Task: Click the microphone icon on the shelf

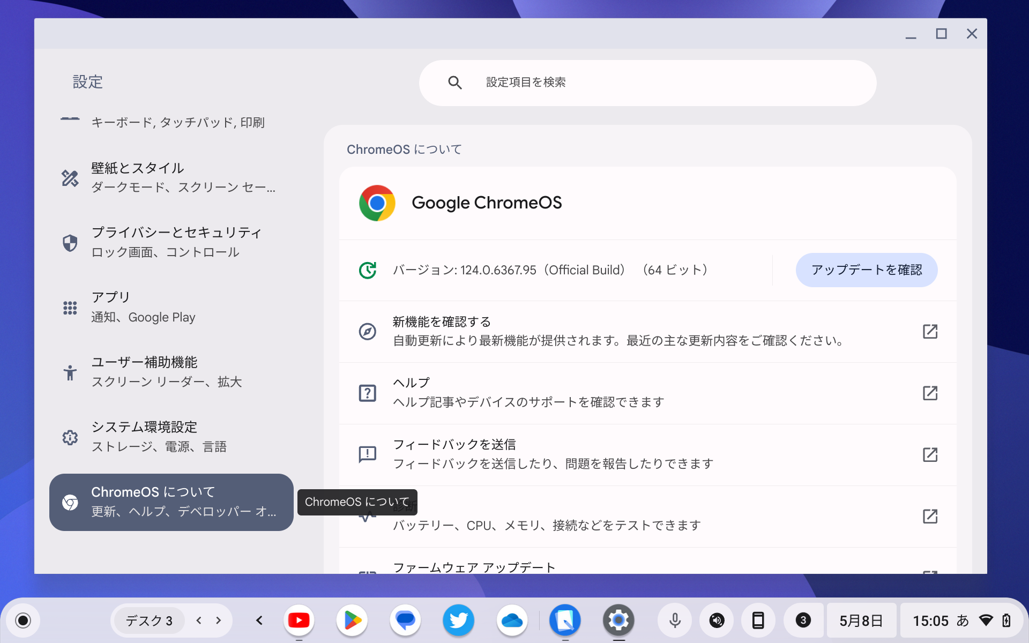Action: coord(674,620)
